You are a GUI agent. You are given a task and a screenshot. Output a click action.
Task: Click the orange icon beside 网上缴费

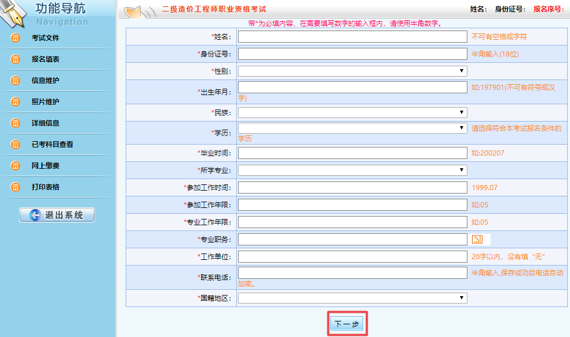(15, 166)
